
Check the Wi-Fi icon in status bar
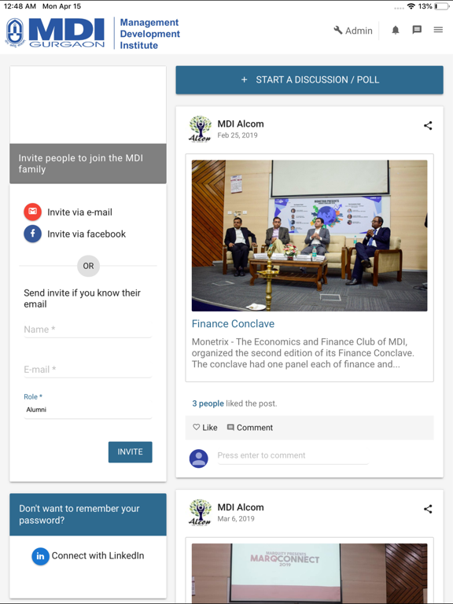411,6
